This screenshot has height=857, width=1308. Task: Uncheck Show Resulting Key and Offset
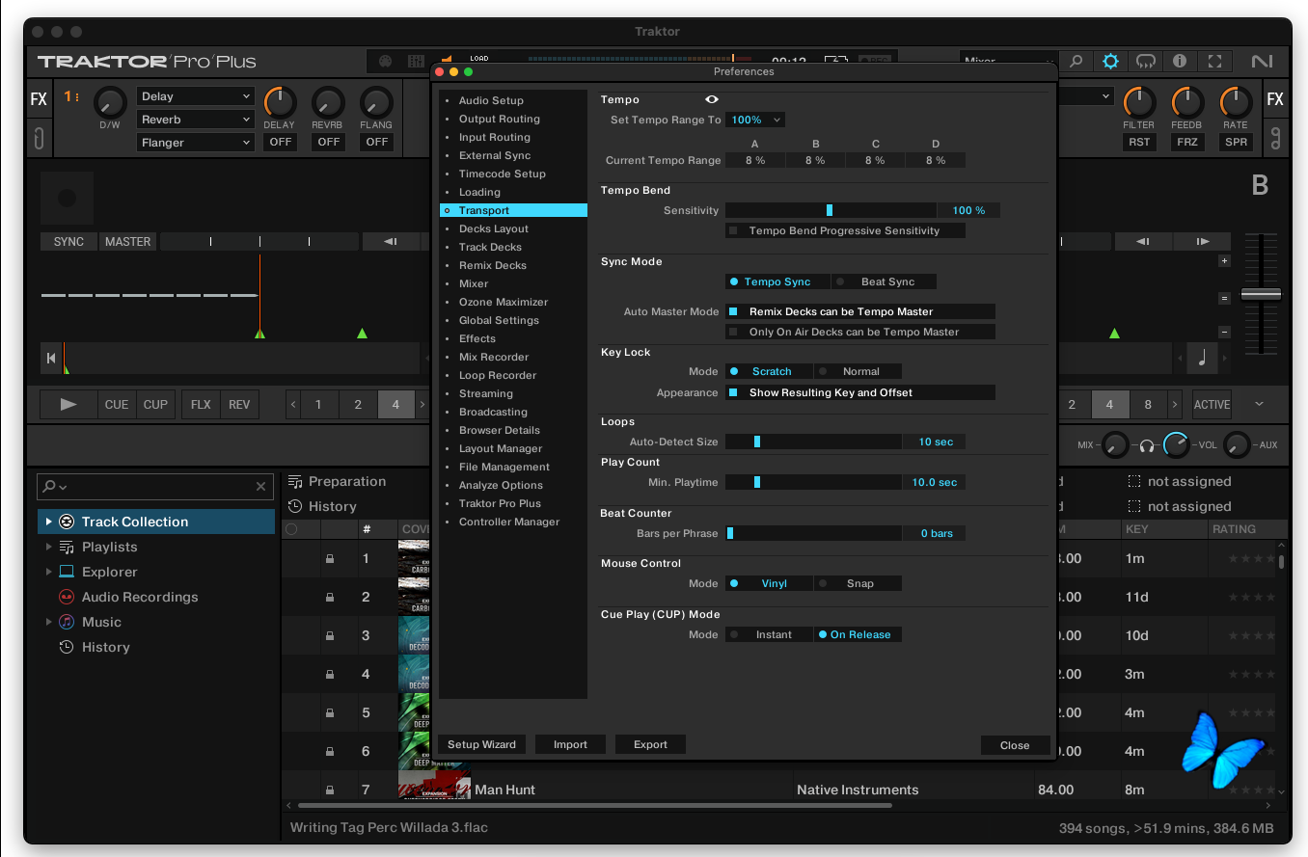click(733, 392)
